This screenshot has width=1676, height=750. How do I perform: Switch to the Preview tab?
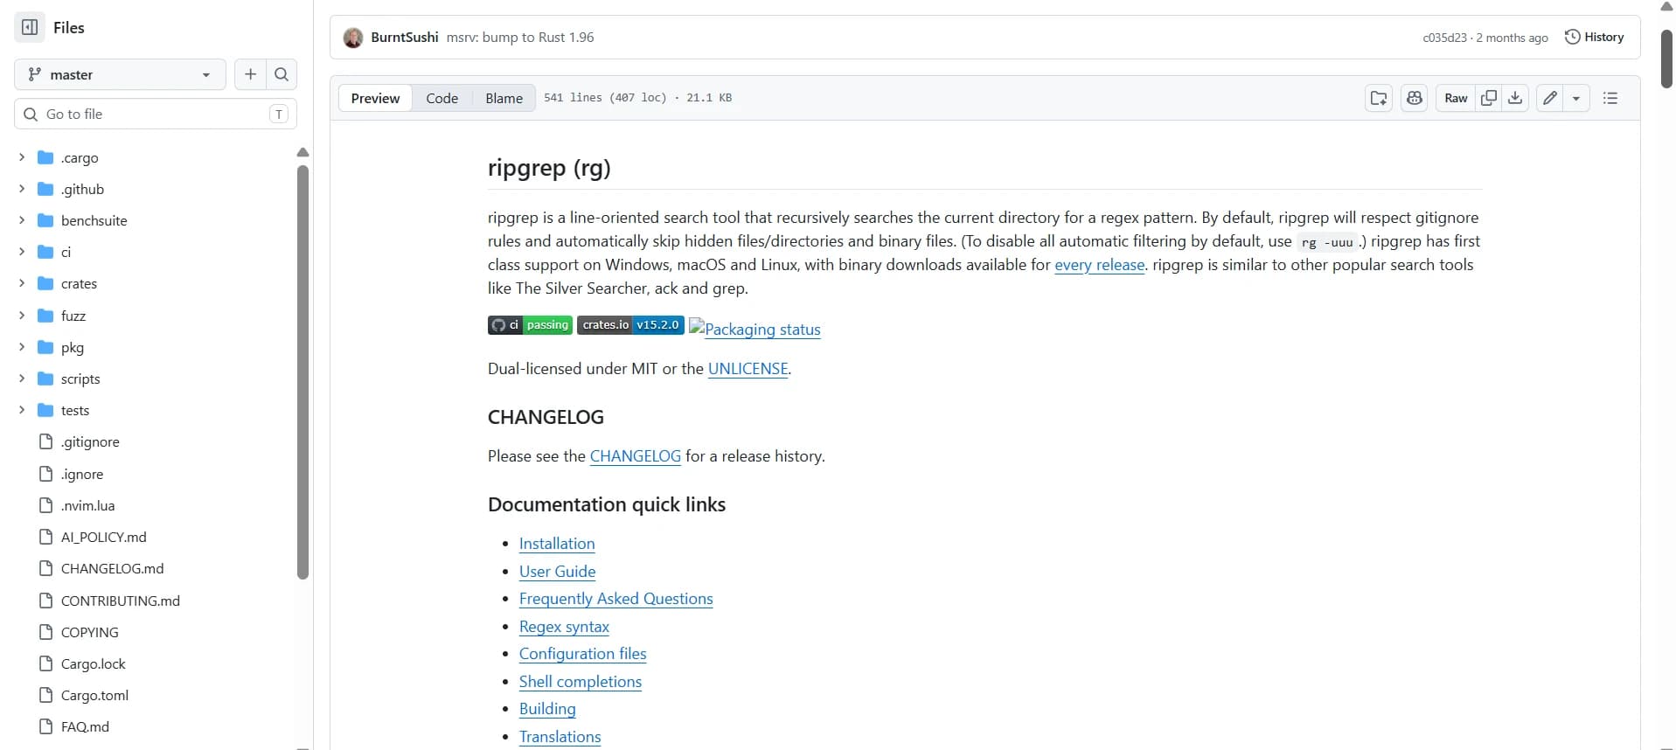pos(375,98)
